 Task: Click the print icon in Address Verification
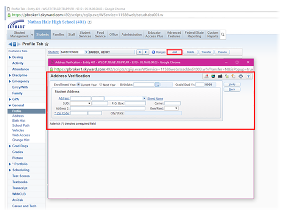(x=241, y=76)
